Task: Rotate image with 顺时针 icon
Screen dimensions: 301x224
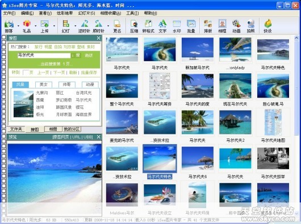Action: pos(98,26)
